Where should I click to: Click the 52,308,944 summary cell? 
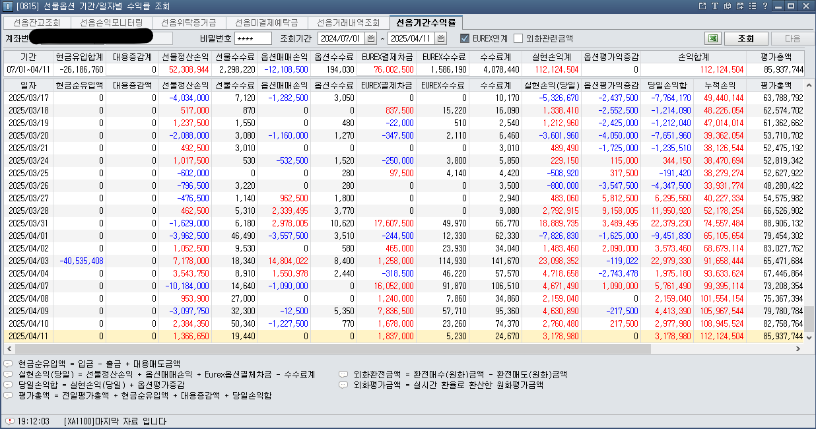[185, 69]
